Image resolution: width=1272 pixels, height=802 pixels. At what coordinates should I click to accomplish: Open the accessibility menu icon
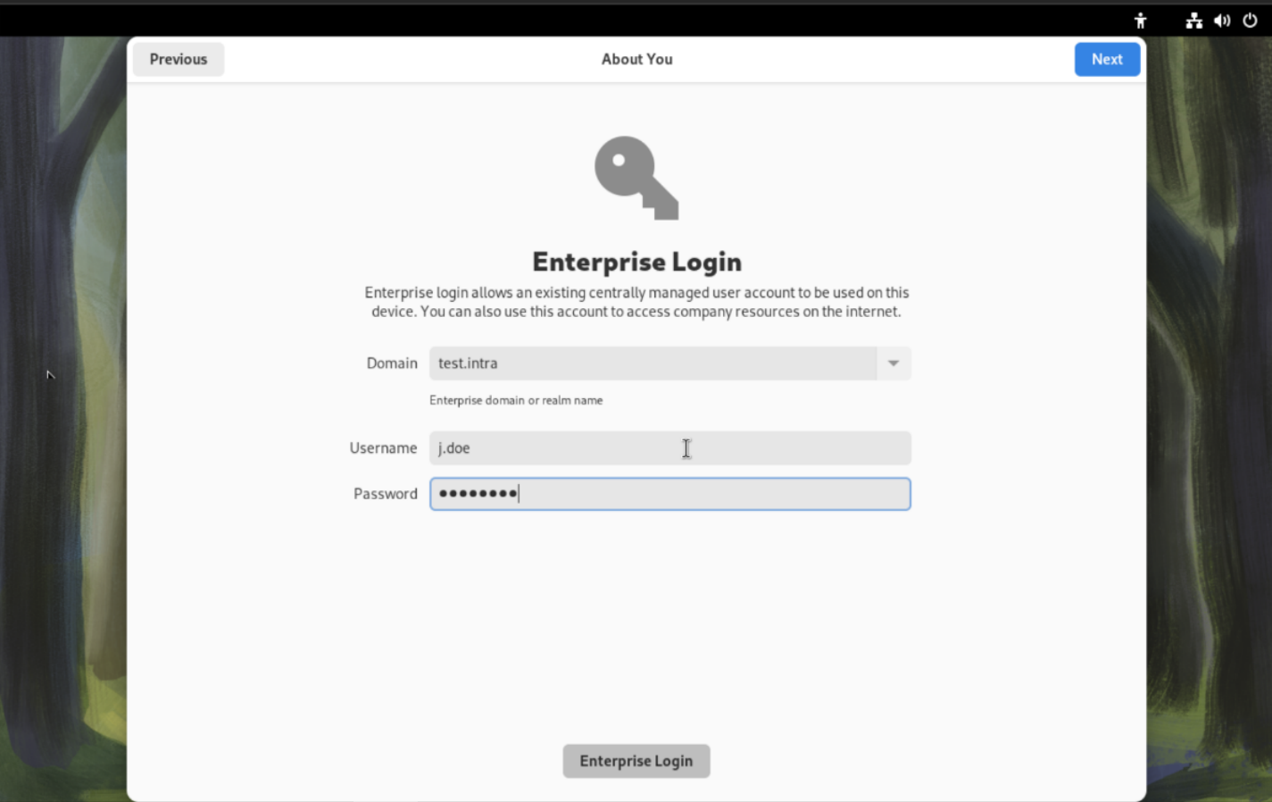pyautogui.click(x=1140, y=21)
